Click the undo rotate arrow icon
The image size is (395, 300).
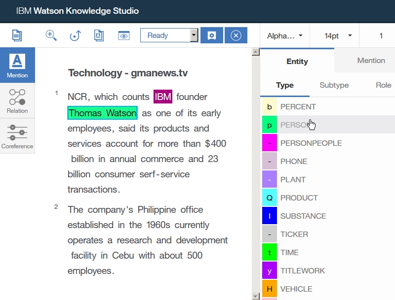click(x=75, y=35)
